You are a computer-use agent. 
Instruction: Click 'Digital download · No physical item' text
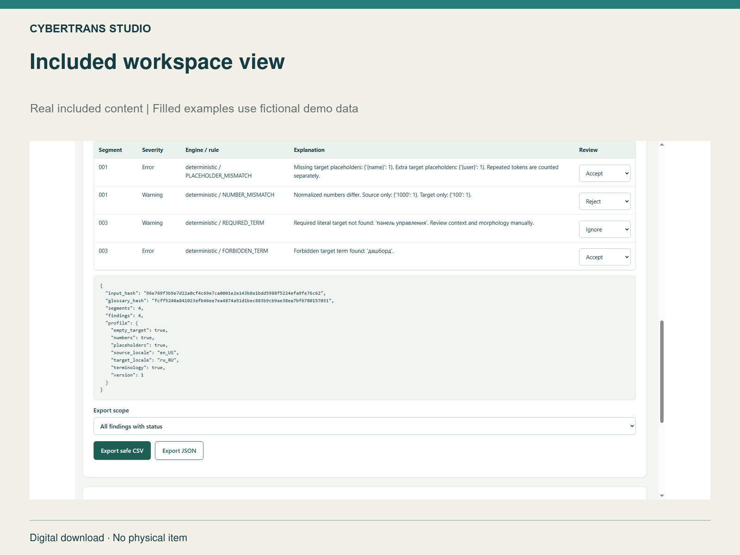[x=108, y=538]
